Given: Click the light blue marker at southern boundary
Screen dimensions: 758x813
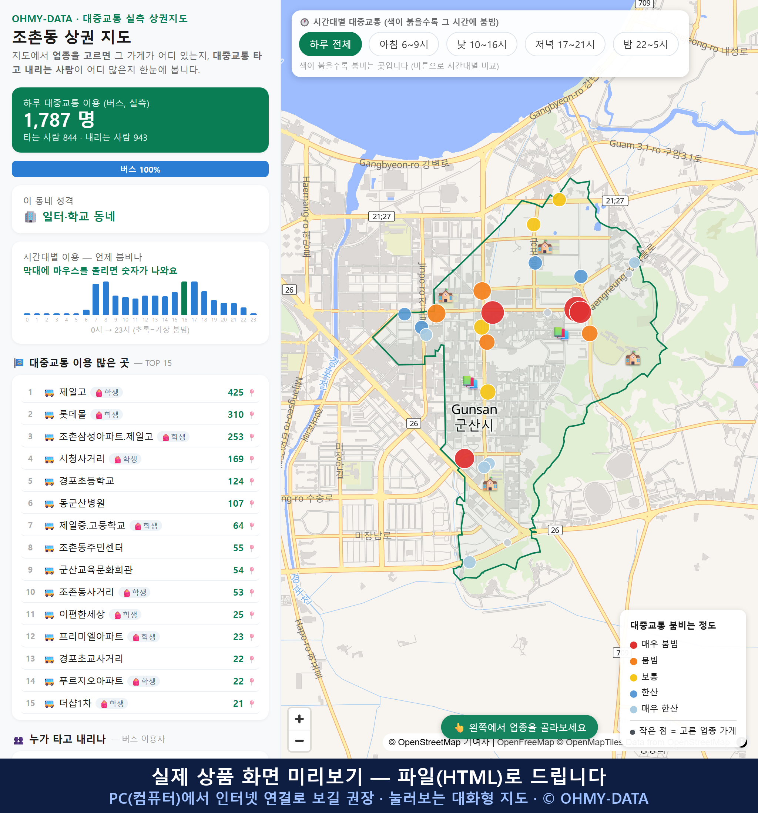Looking at the screenshot, I should (x=469, y=562).
